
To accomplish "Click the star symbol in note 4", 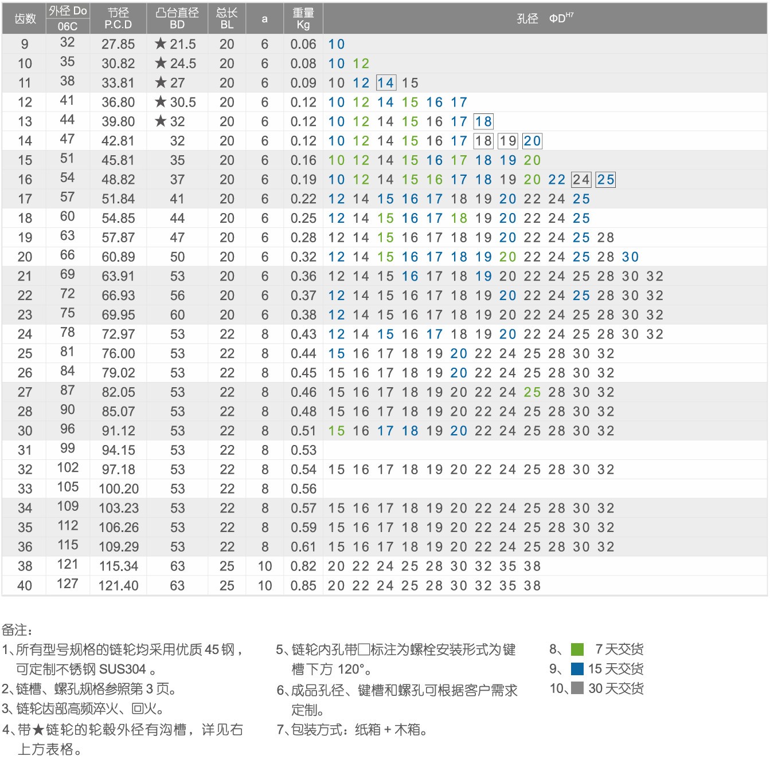I will pyautogui.click(x=38, y=730).
